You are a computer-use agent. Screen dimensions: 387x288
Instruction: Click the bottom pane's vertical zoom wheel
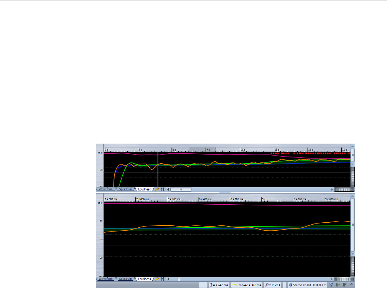tap(353, 266)
